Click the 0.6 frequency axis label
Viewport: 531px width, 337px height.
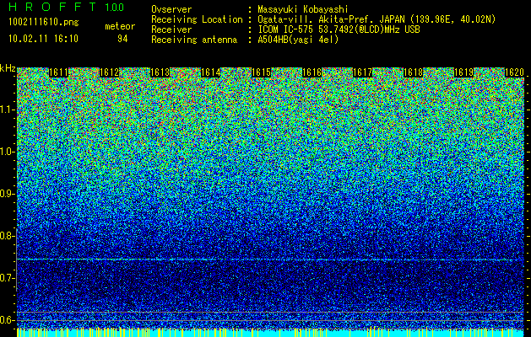8,320
